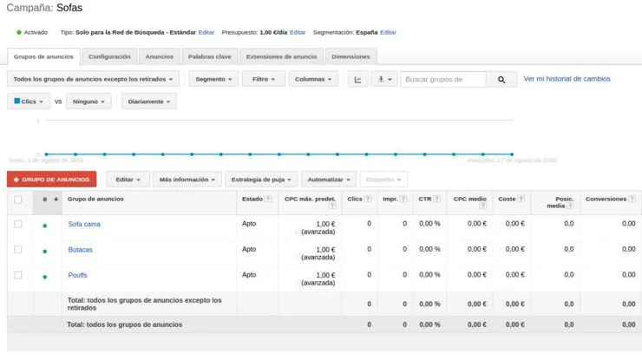Click Ver mi historial de cambios link
This screenshot has width=642, height=360.
[567, 79]
